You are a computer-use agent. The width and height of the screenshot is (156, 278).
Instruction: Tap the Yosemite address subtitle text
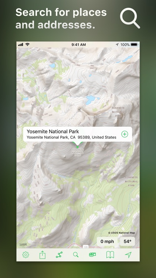click(71, 137)
